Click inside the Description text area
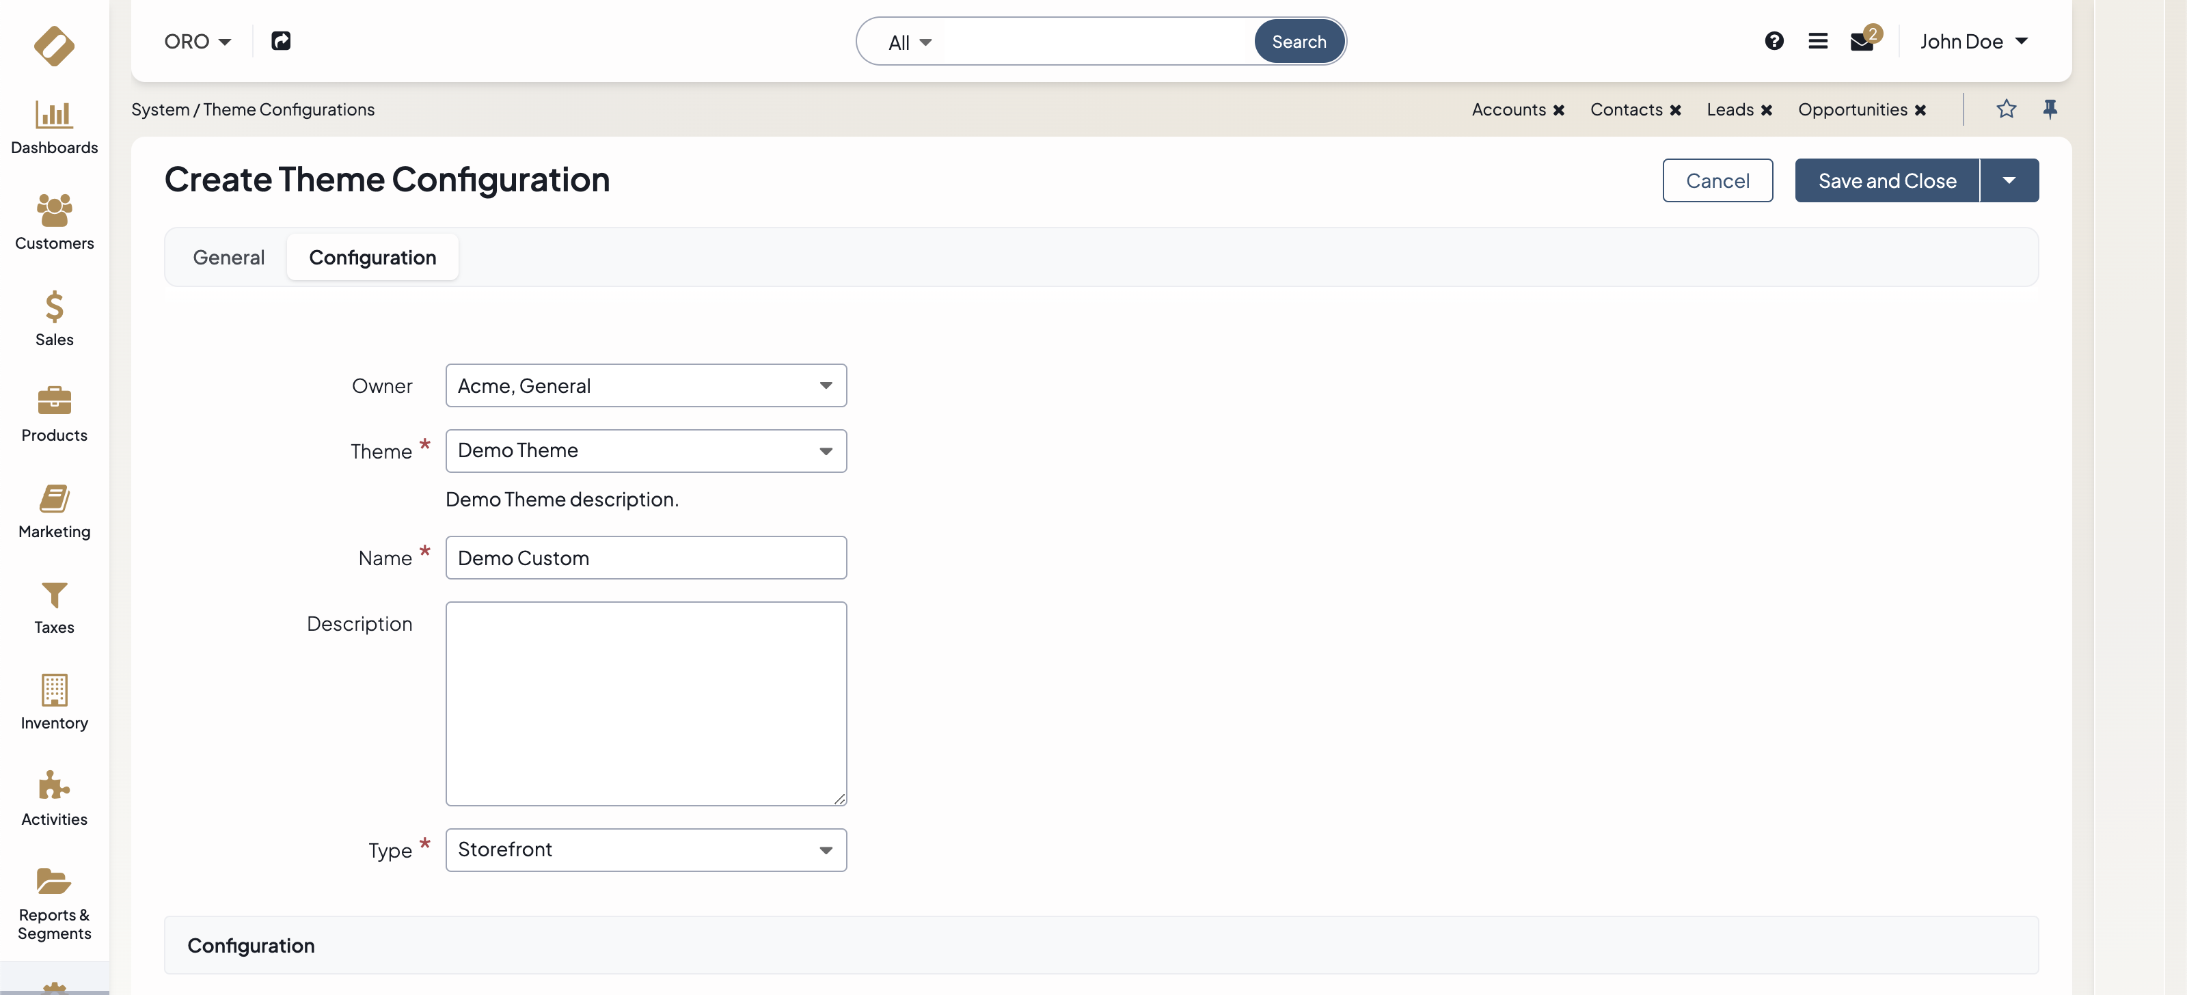The height and width of the screenshot is (995, 2187). (x=645, y=703)
